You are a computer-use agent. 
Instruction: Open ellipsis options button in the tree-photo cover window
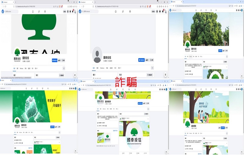pyautogui.click(x=227, y=57)
